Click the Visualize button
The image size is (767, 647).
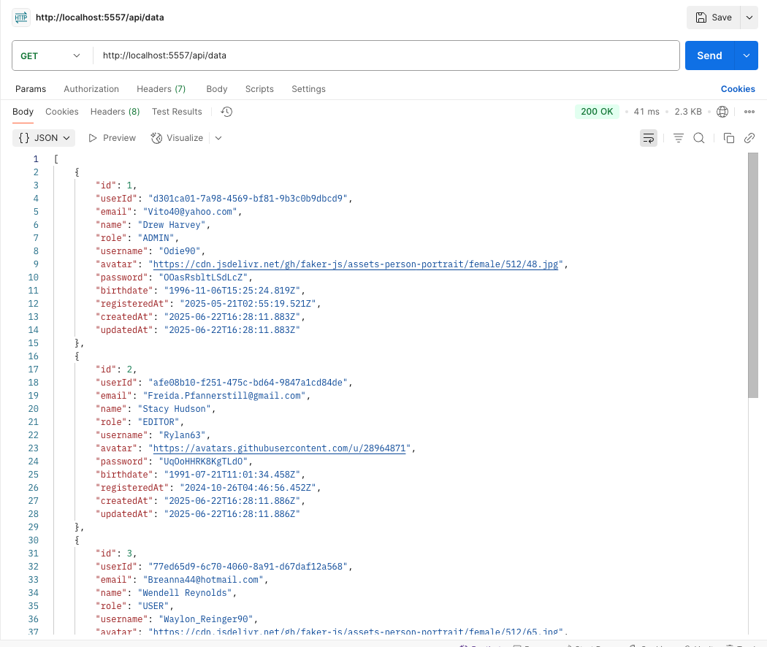coord(177,138)
